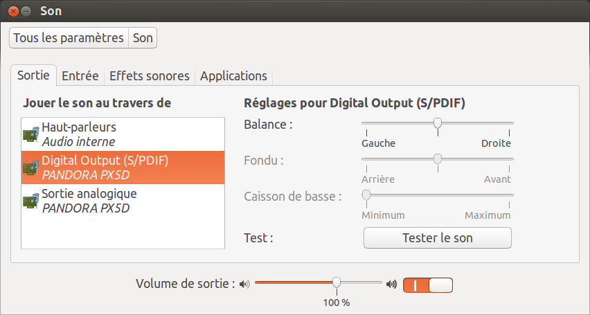Switch to the Entrée tab
The image size is (590, 315).
pyautogui.click(x=80, y=76)
